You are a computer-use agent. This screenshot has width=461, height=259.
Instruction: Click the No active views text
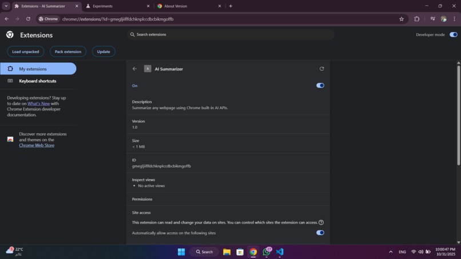152,186
